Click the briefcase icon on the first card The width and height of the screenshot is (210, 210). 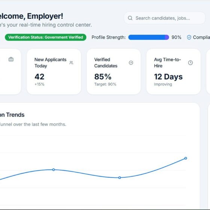(11, 59)
